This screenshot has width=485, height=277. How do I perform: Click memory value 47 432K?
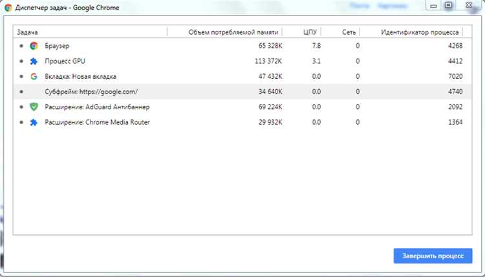tap(270, 76)
